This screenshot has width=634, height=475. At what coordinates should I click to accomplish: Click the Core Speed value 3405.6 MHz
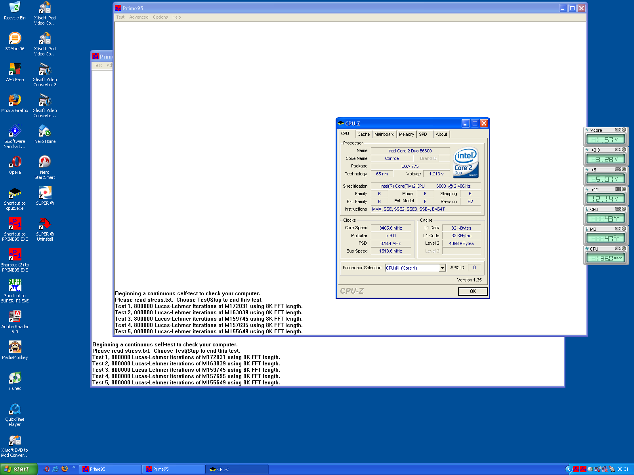coord(391,228)
